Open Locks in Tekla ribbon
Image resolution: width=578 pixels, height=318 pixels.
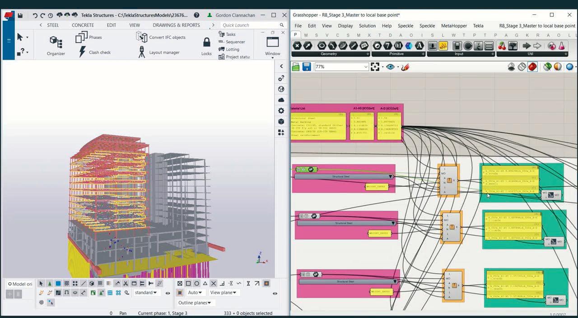[206, 46]
